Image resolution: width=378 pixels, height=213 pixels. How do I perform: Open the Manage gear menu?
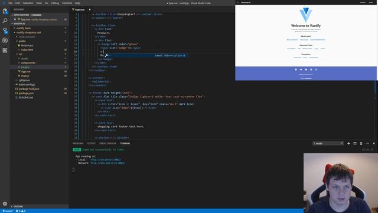5,204
